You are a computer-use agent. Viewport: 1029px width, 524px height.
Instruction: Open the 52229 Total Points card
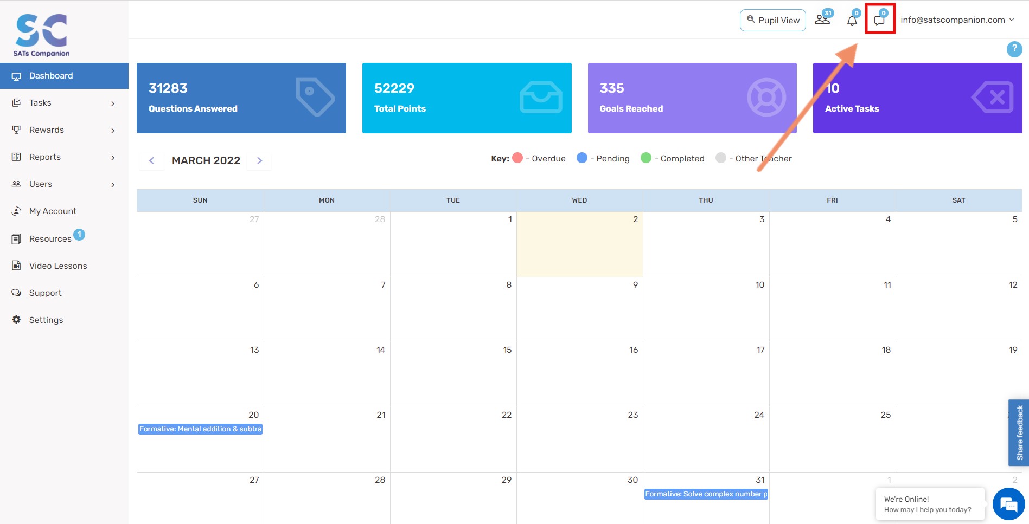coord(467,98)
